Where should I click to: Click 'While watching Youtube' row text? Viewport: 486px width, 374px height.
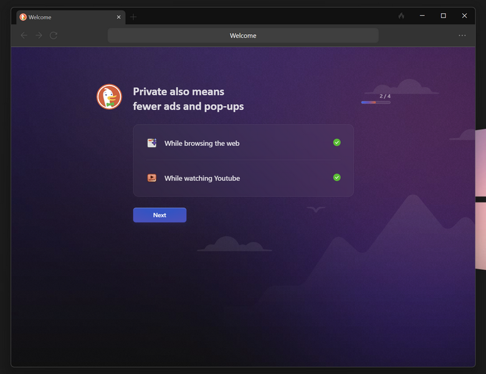point(202,178)
